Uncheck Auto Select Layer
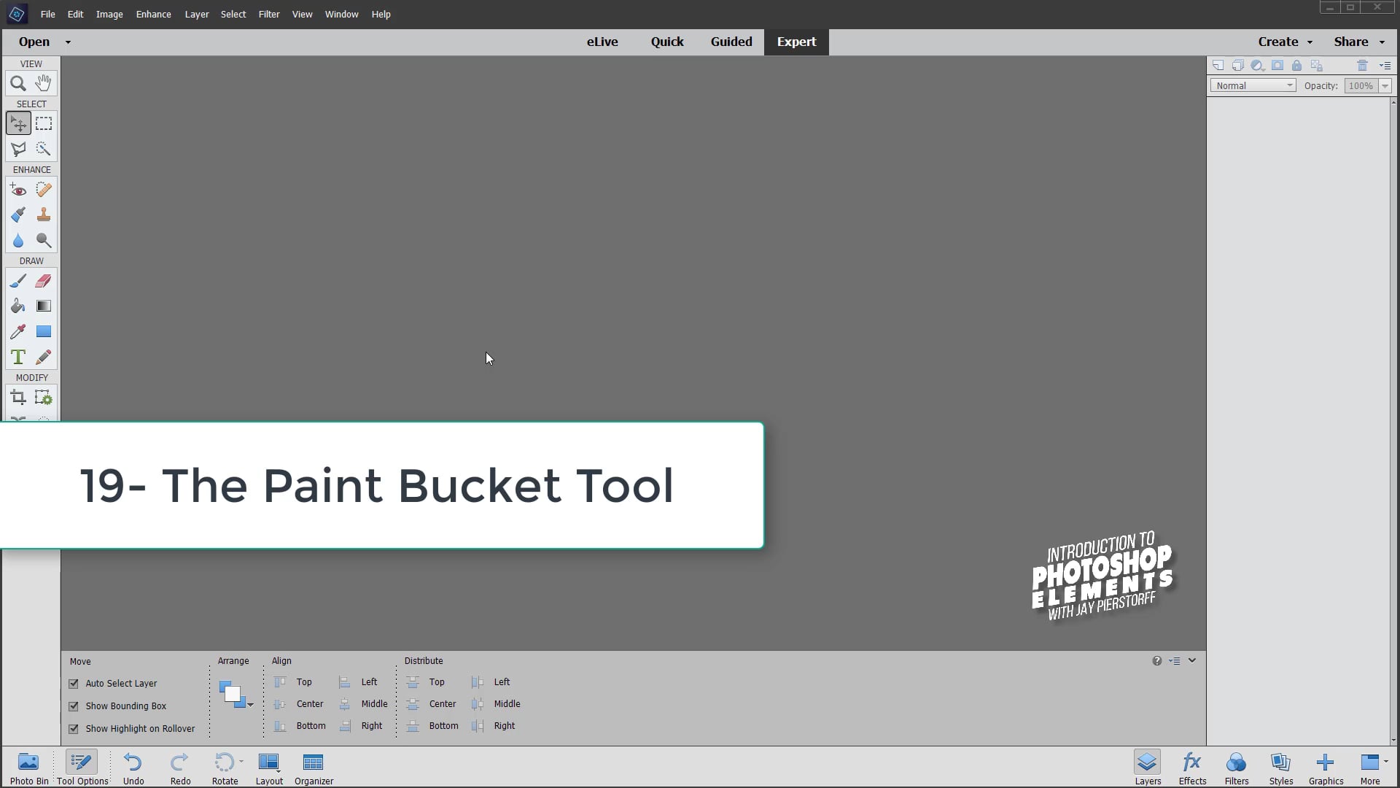 (74, 683)
